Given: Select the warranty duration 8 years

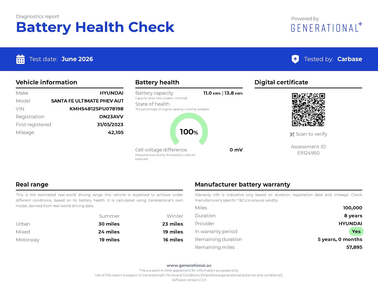Looking at the screenshot, I should (353, 216).
